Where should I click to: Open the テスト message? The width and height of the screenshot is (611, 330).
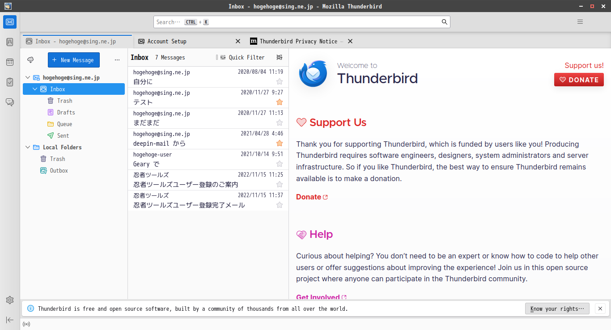point(208,97)
